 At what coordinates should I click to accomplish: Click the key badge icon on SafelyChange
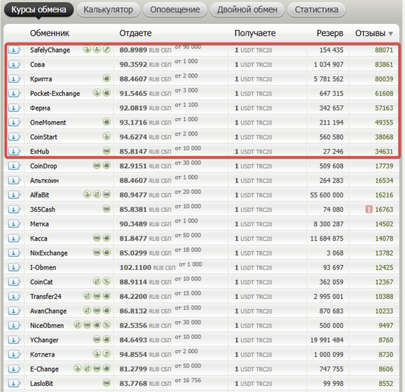[x=106, y=49]
